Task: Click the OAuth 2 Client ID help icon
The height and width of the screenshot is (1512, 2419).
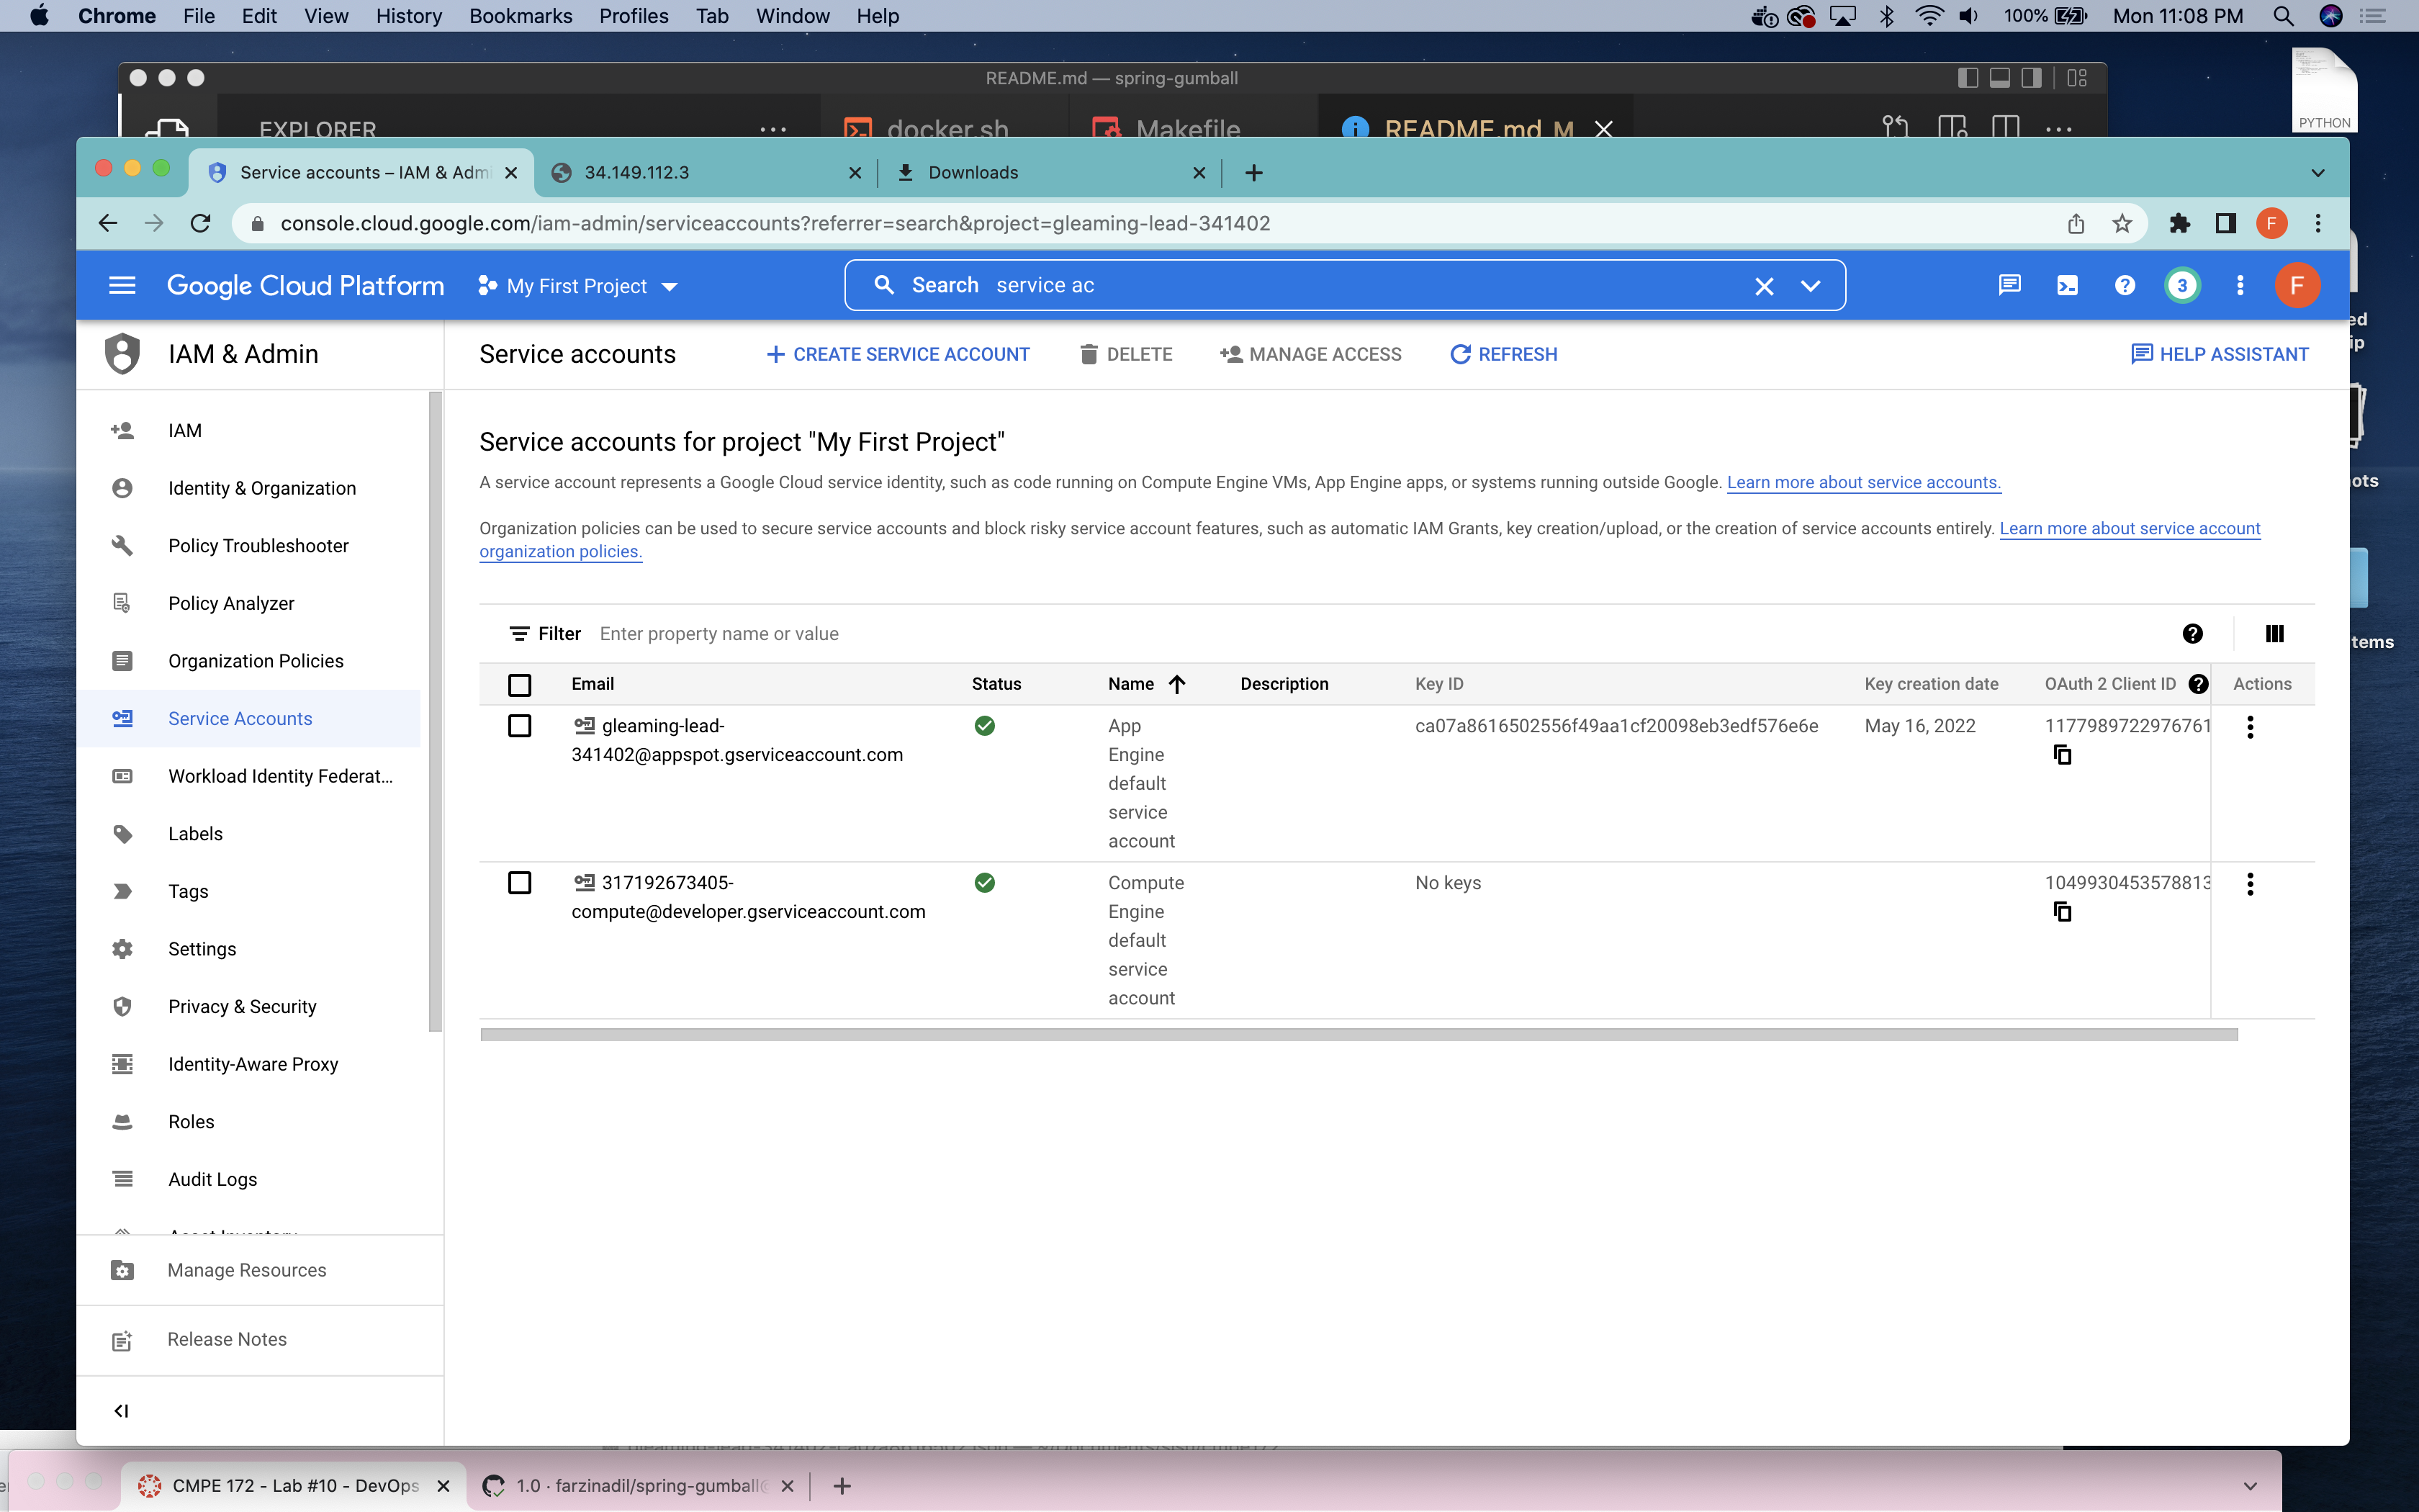Action: 2198,684
